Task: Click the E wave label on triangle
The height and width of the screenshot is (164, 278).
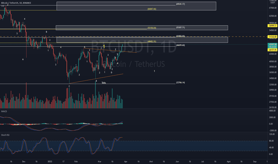Action: pyautogui.click(x=116, y=49)
